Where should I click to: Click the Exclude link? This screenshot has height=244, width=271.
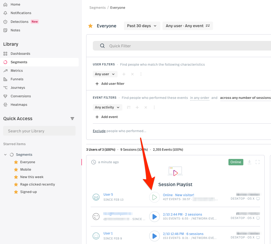click(x=99, y=131)
